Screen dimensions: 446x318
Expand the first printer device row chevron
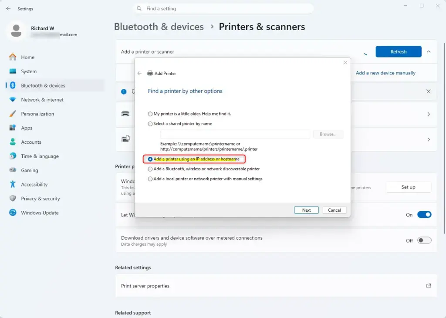tap(429, 114)
